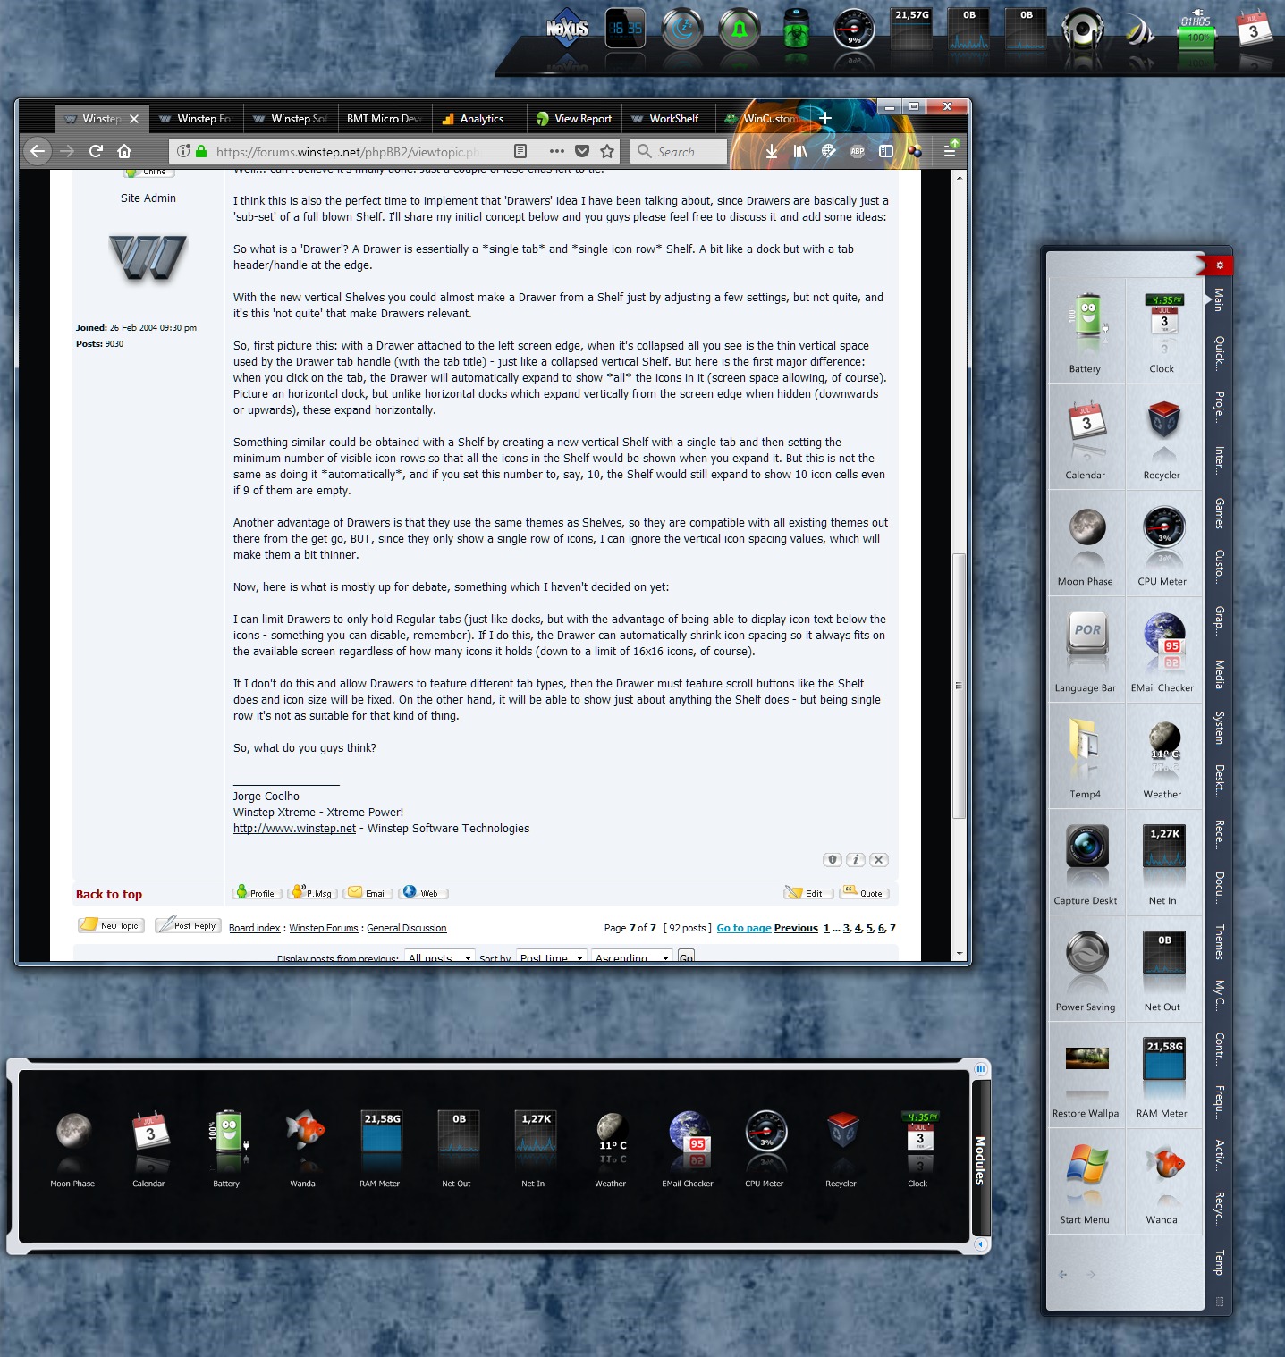Expand the 'Post time' sort dropdown
This screenshot has width=1285, height=1357.
[x=552, y=957]
